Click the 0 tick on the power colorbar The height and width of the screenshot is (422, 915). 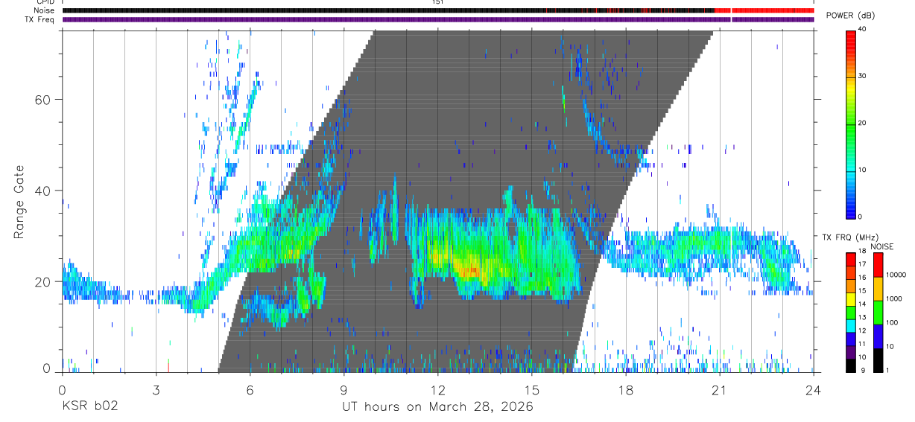click(x=861, y=217)
